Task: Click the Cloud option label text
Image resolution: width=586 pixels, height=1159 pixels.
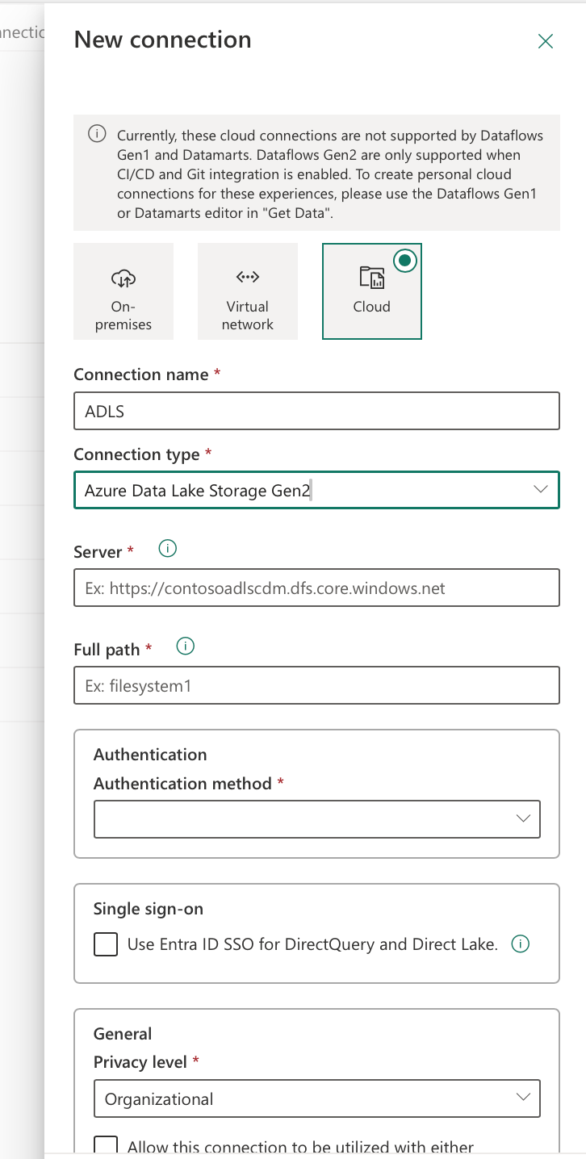Action: pos(371,307)
